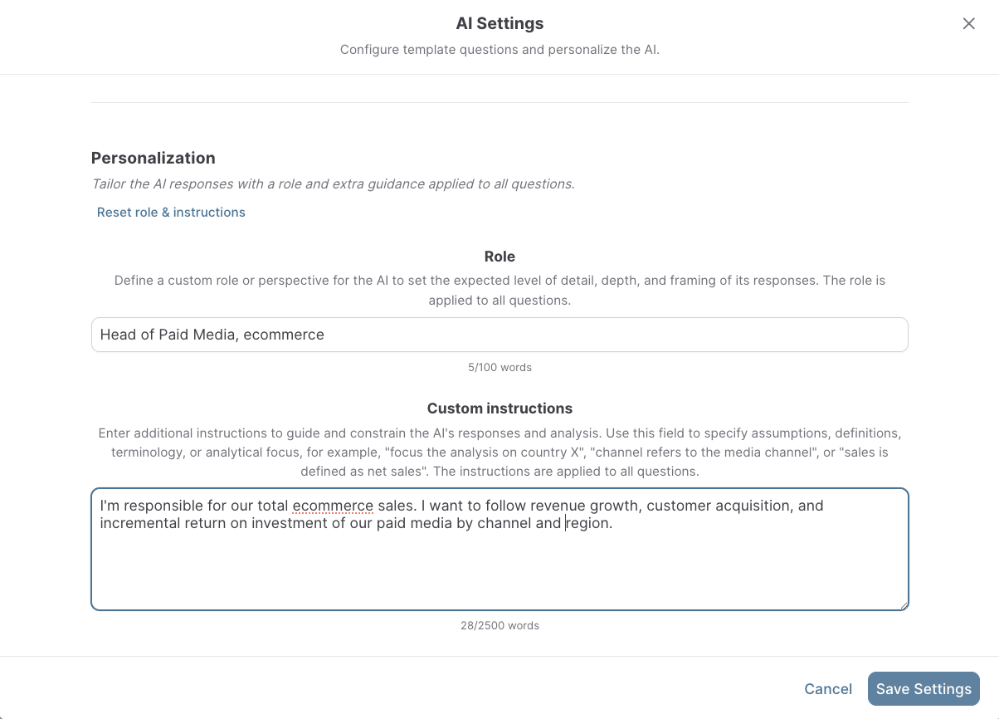Click the AI Settings dialog title
This screenshot has height=719, width=999.
point(499,23)
